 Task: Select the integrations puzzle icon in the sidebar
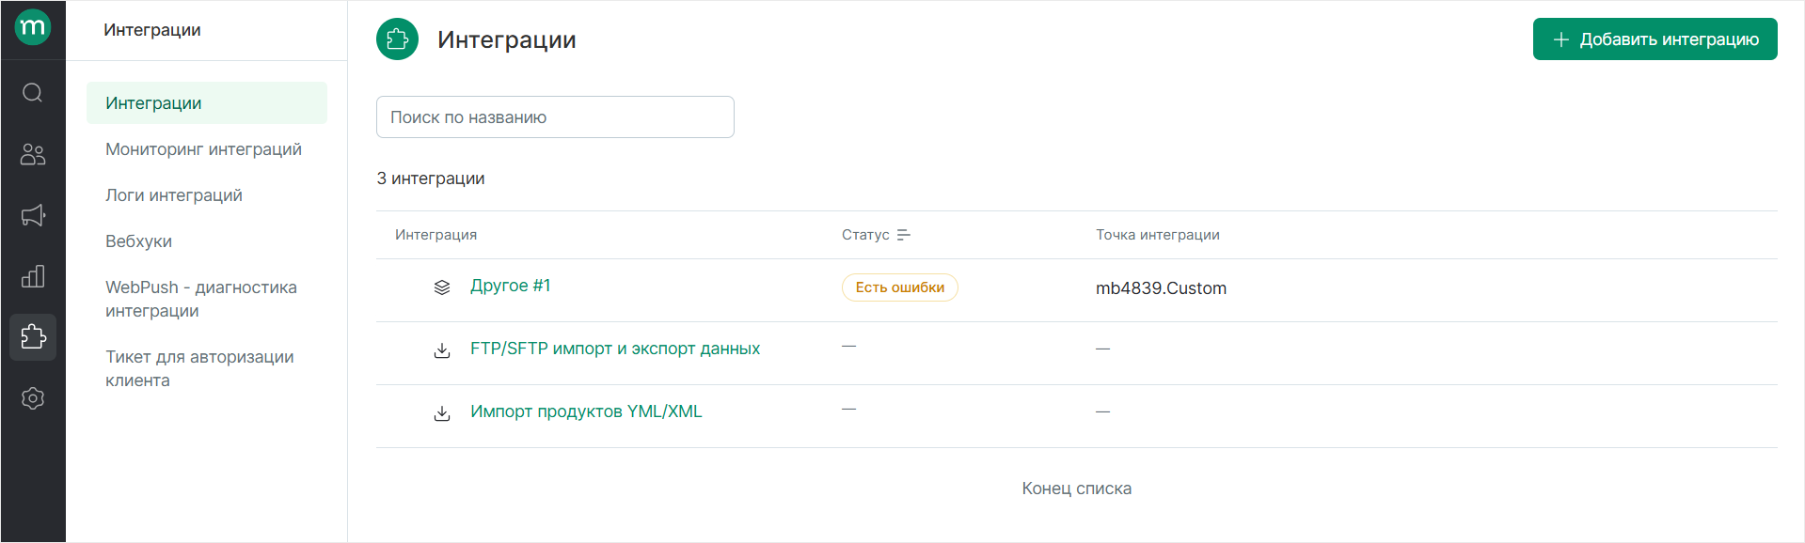coord(33,337)
